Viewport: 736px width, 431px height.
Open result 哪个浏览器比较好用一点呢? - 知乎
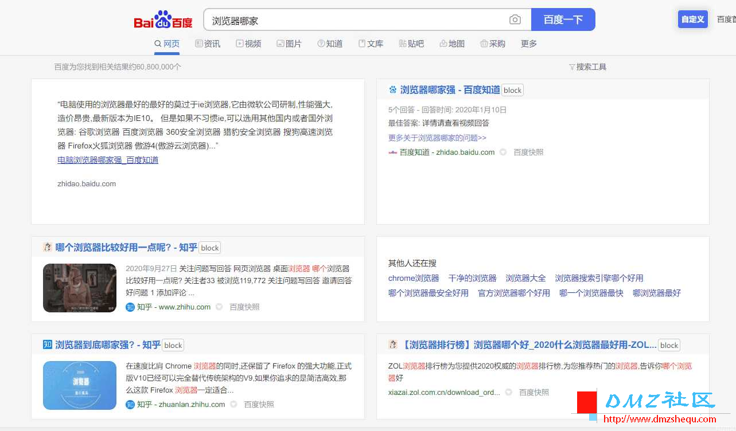[x=126, y=248]
